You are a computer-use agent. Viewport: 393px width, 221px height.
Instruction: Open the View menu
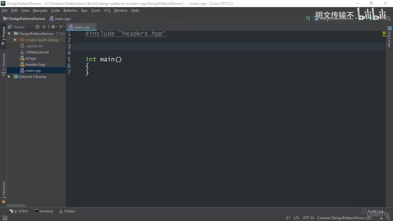pyautogui.click(x=25, y=10)
